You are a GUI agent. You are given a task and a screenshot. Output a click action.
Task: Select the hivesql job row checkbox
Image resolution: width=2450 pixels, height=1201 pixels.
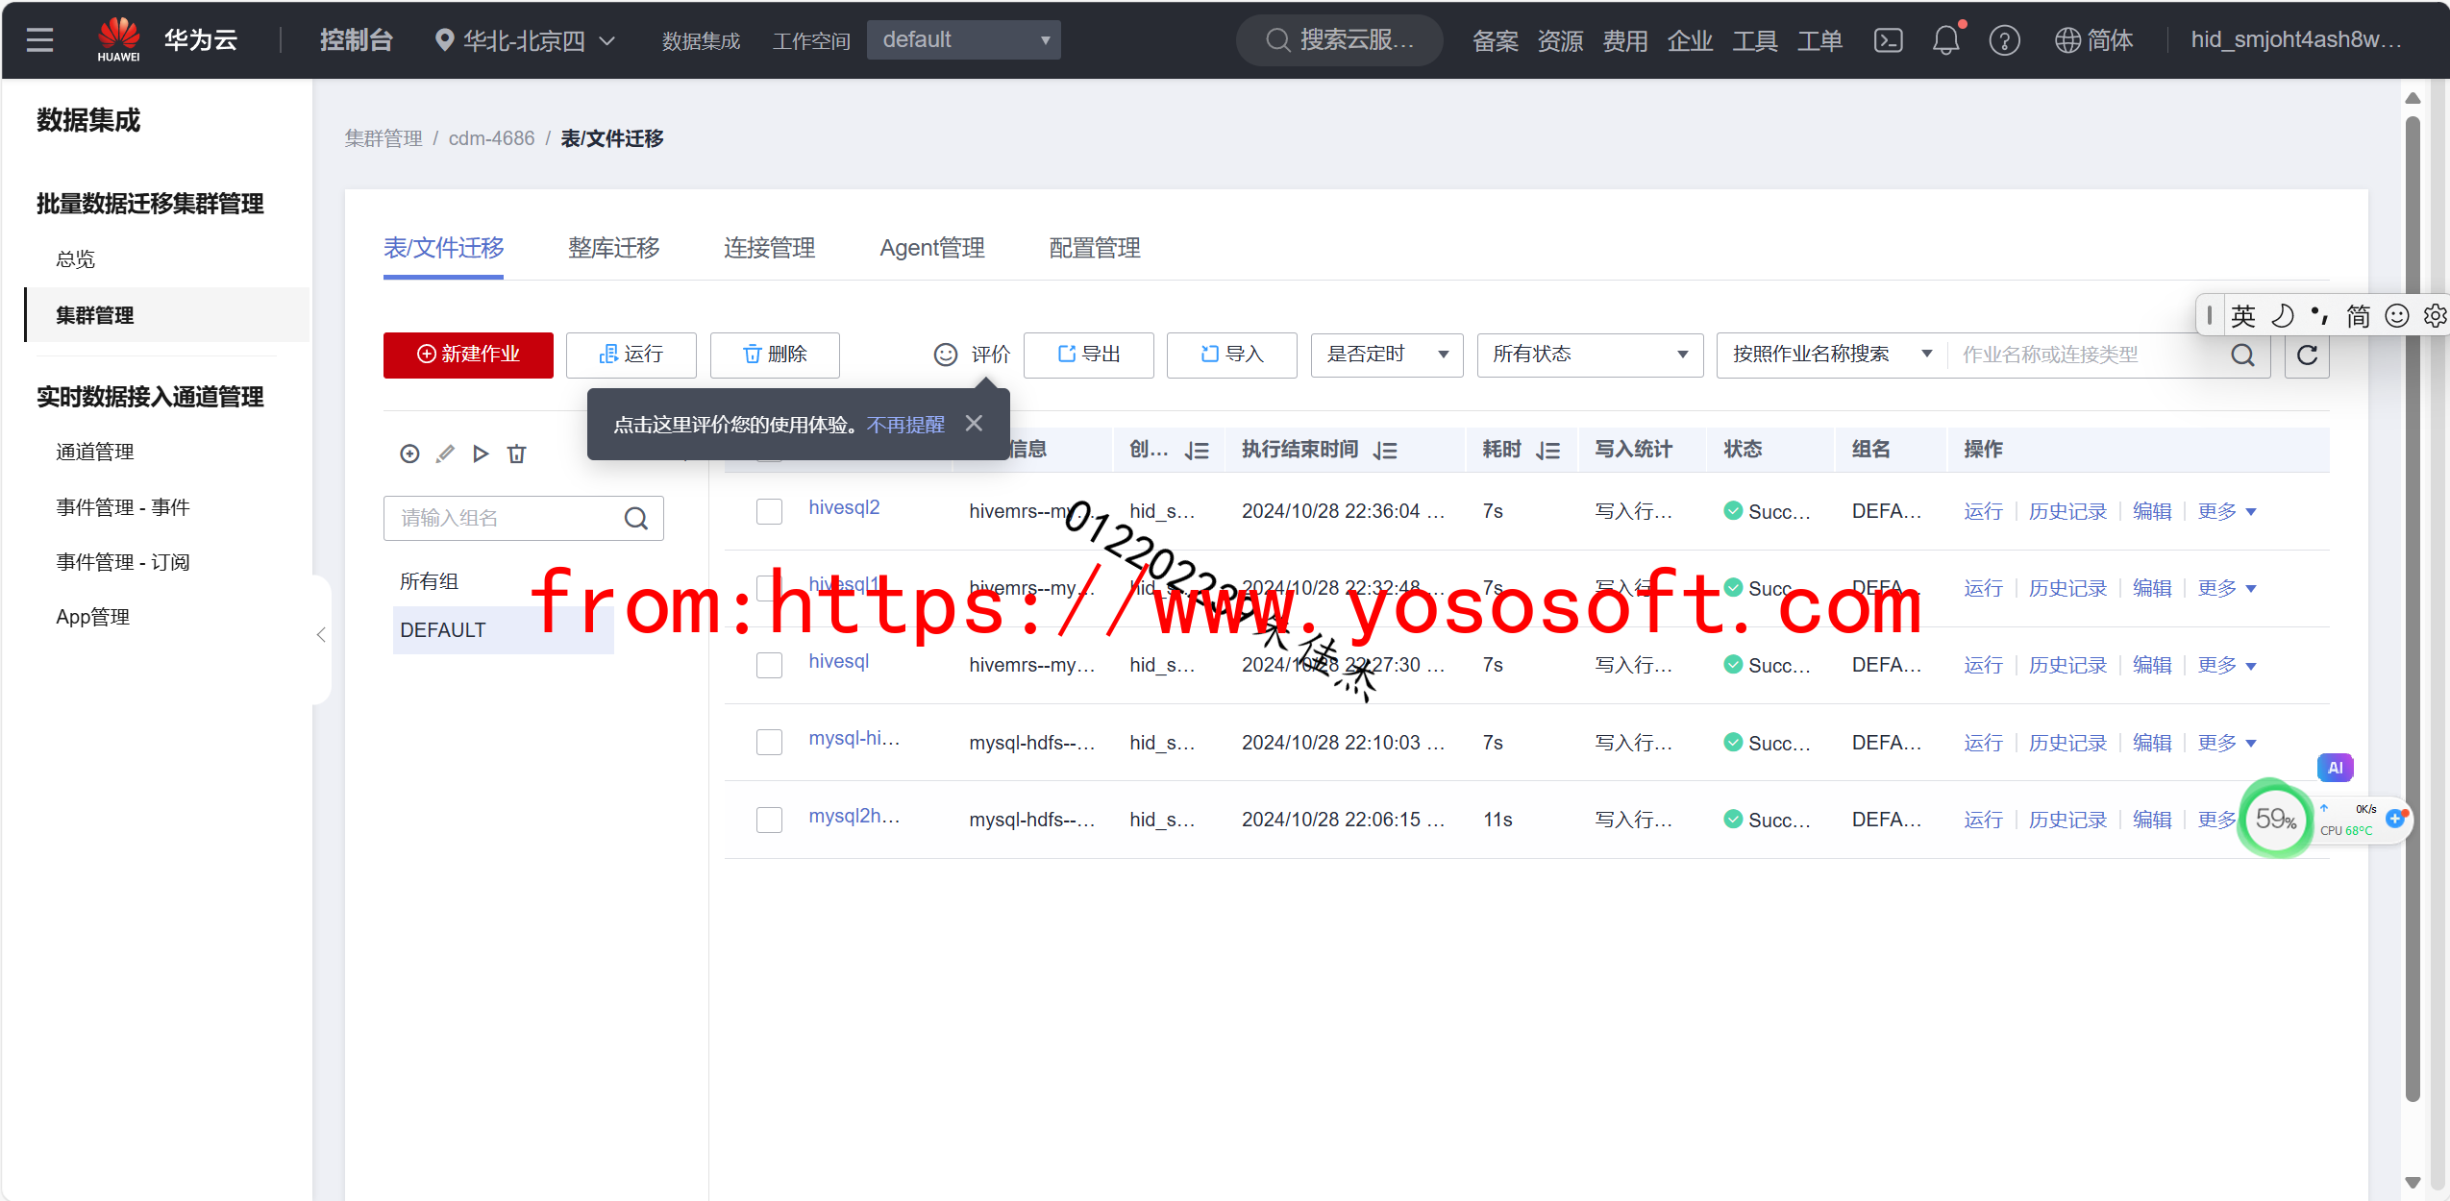(x=769, y=665)
